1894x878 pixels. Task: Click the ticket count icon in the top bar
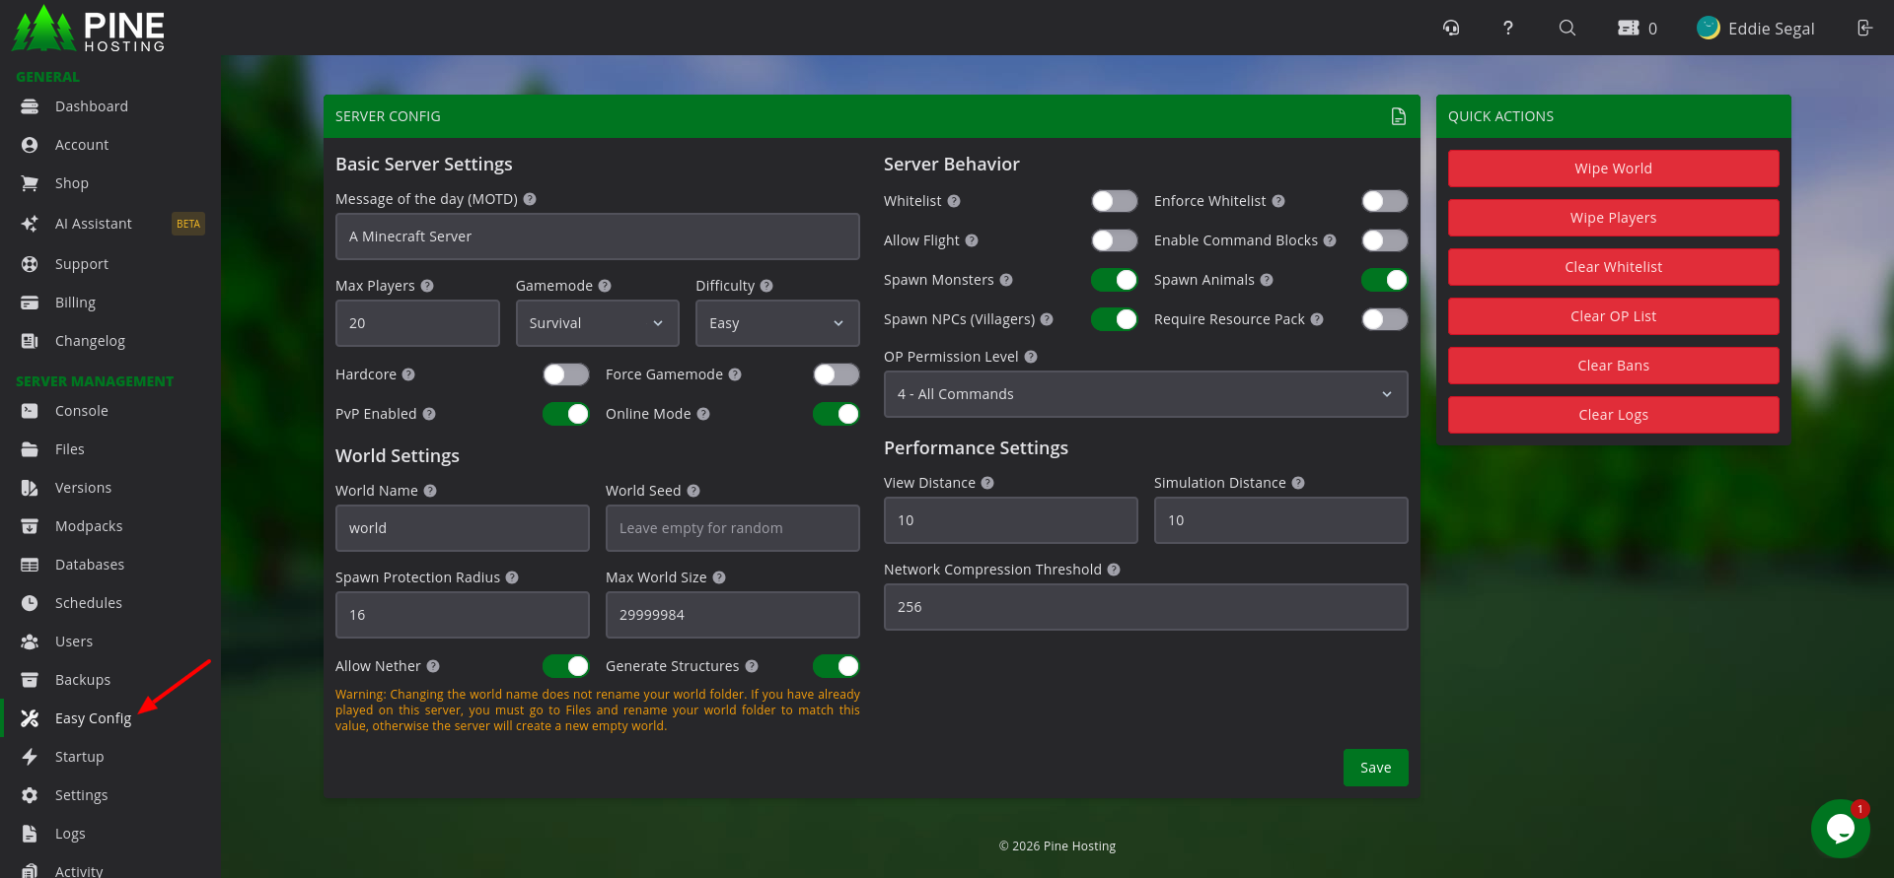1629,28
